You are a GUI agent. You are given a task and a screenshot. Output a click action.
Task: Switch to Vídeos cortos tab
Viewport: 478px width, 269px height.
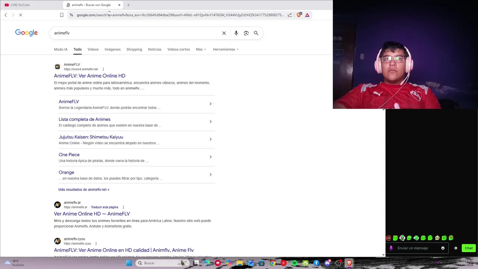(179, 49)
